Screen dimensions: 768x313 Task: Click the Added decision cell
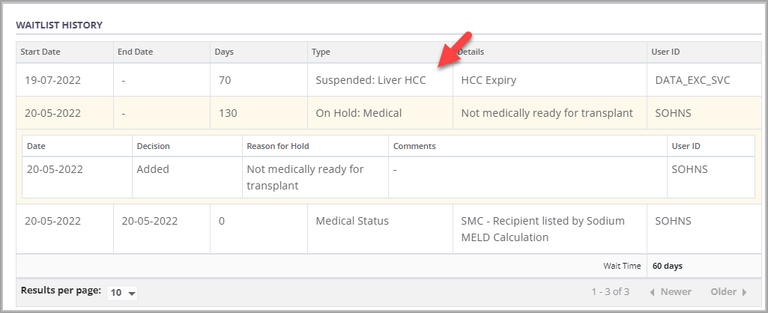(153, 169)
